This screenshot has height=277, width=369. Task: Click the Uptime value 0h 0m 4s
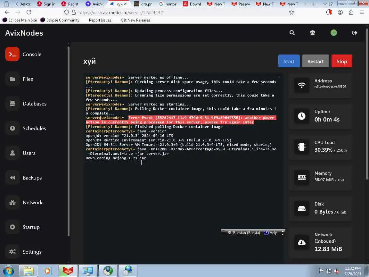click(327, 119)
